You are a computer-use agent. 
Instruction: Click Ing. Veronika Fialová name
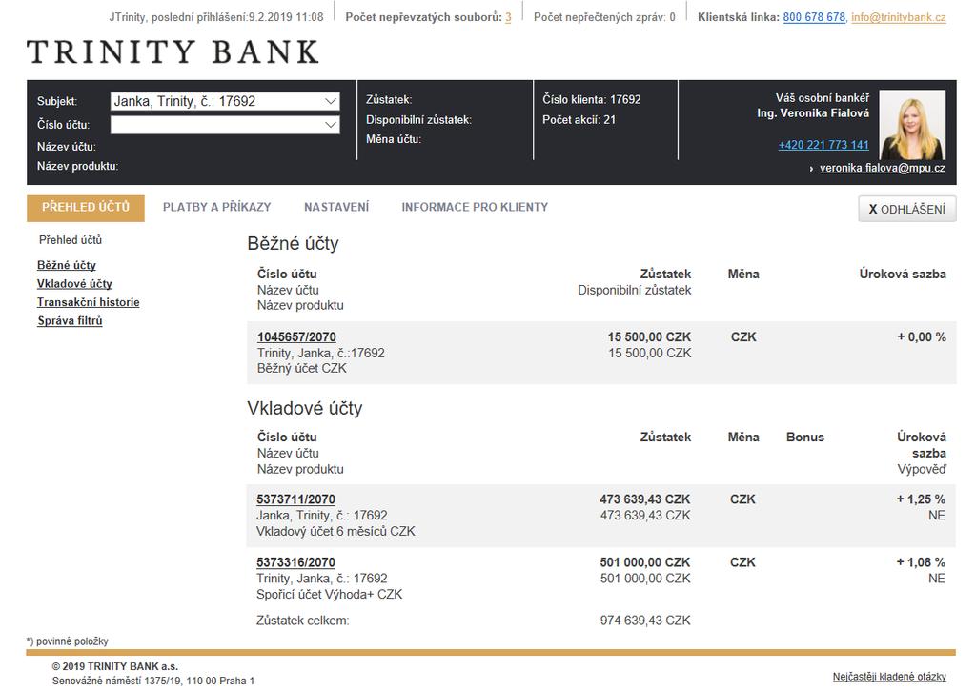813,113
